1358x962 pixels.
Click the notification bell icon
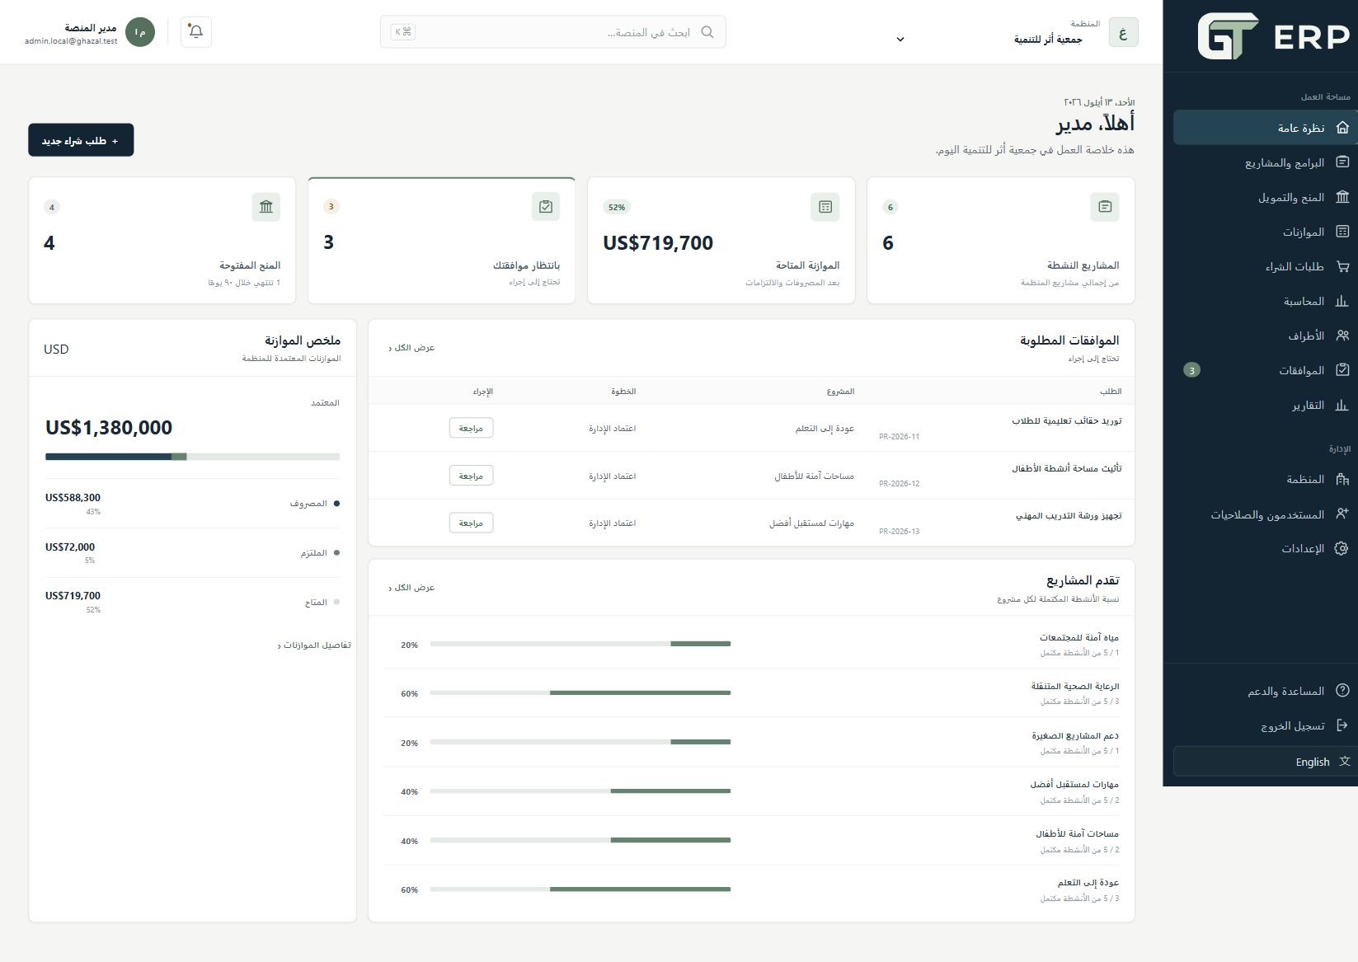coord(196,32)
